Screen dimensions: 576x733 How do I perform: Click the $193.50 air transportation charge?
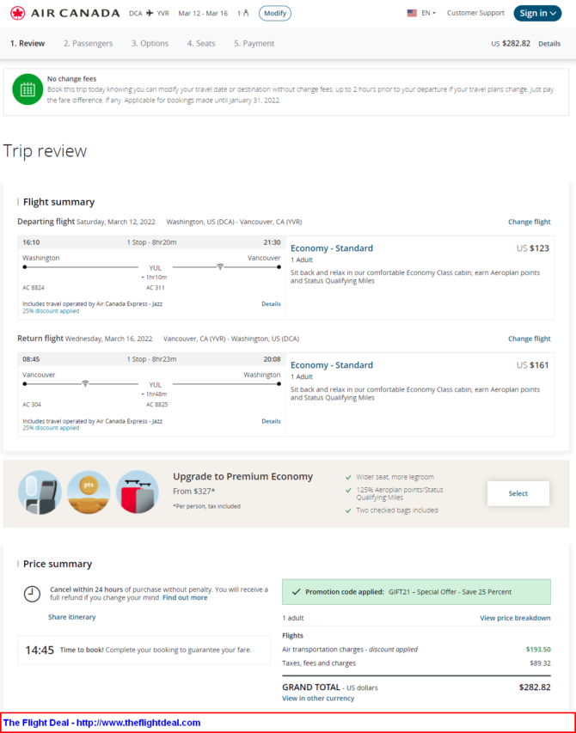(x=538, y=650)
